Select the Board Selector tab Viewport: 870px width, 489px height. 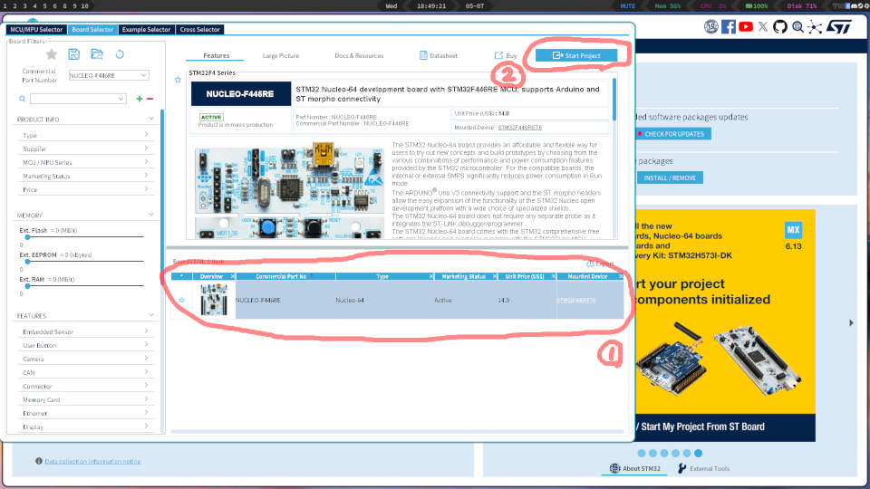92,29
